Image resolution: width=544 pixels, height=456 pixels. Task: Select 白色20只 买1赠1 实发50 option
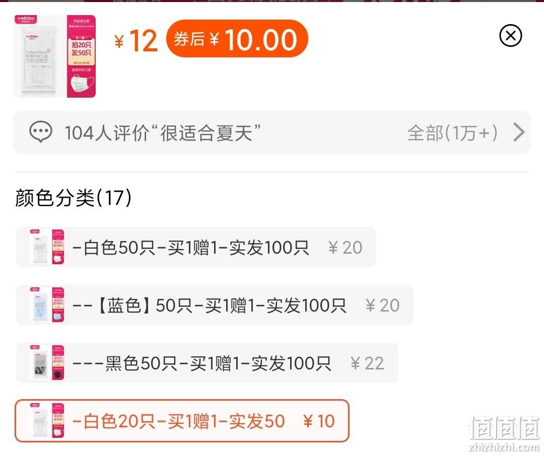coord(182,421)
